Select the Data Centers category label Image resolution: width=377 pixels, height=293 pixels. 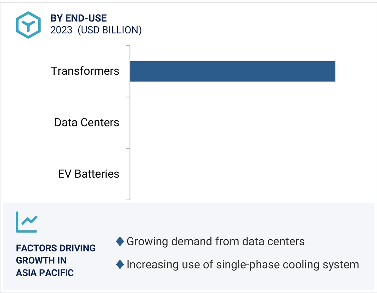87,122
